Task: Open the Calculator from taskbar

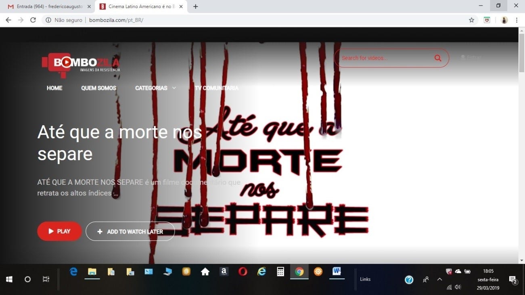Action: [280, 272]
